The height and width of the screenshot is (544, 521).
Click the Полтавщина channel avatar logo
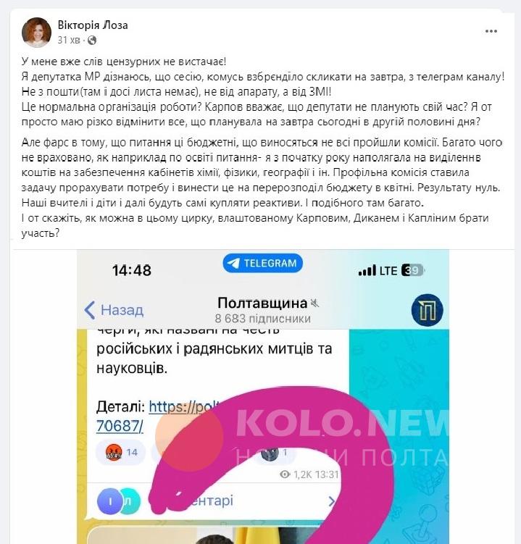tap(427, 310)
